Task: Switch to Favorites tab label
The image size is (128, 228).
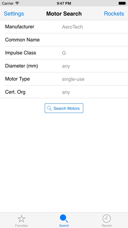Action: 22,226
